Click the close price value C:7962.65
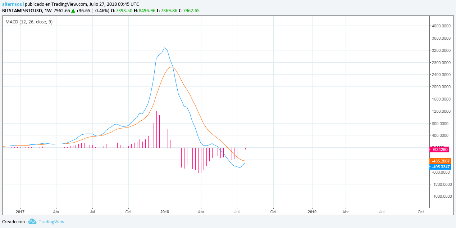The height and width of the screenshot is (228, 456). 189,10
